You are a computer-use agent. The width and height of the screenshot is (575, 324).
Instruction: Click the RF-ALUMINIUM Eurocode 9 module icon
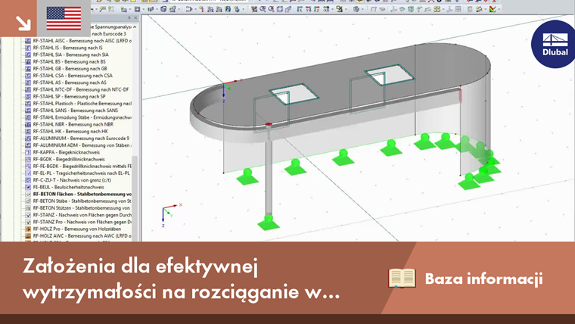point(28,139)
